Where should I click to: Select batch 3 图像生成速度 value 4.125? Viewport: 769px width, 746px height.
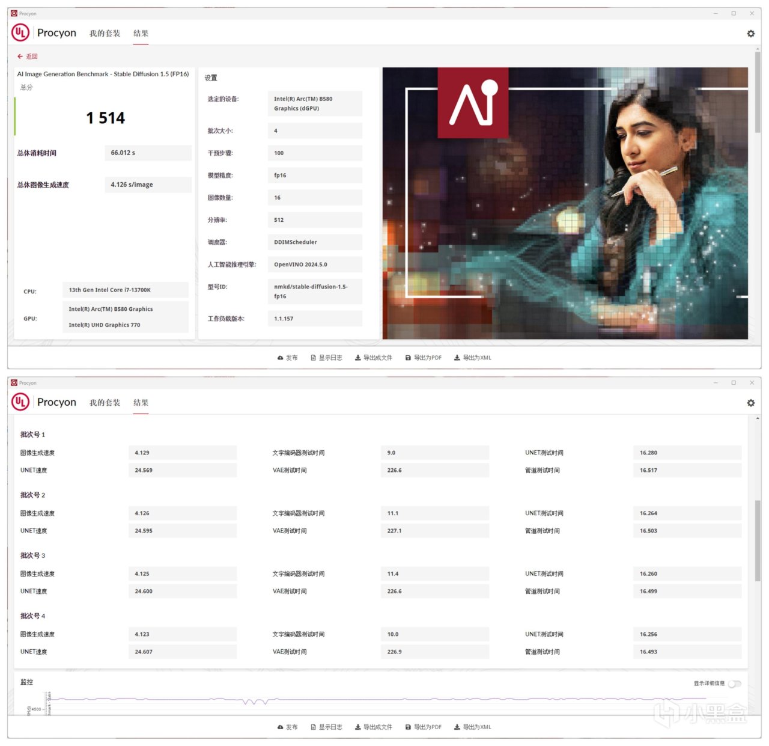coord(183,573)
